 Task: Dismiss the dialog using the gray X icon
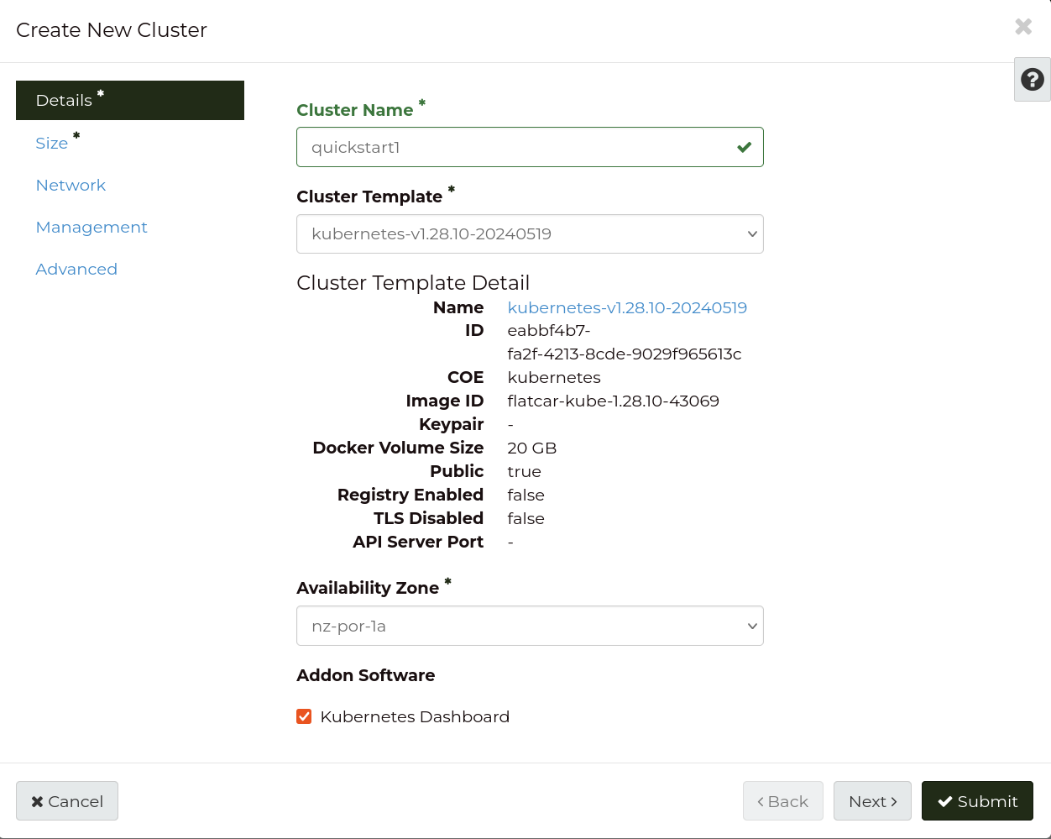click(x=1023, y=26)
